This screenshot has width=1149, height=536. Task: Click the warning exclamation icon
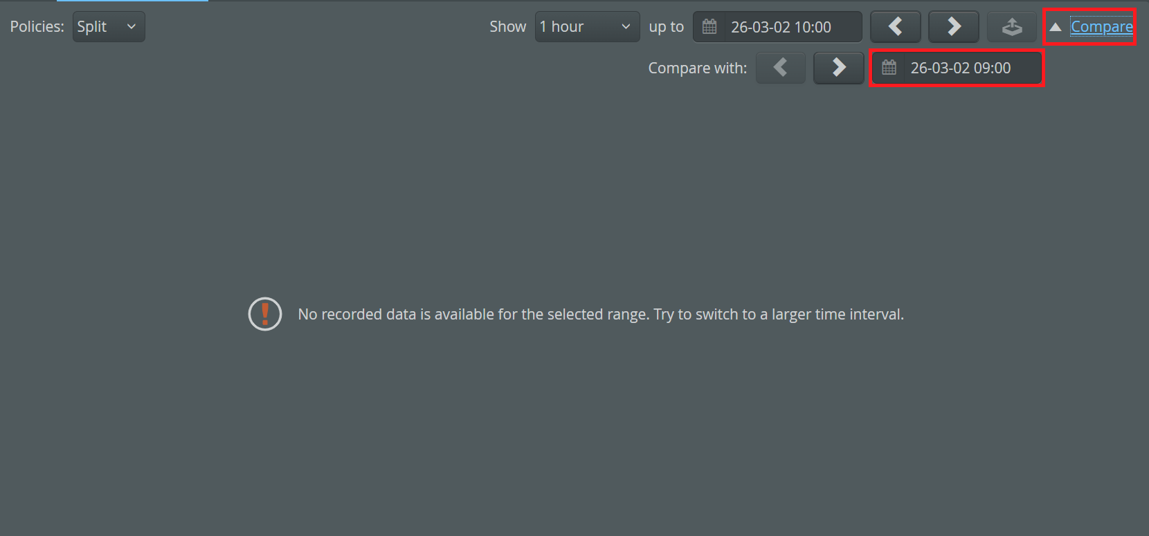click(265, 314)
